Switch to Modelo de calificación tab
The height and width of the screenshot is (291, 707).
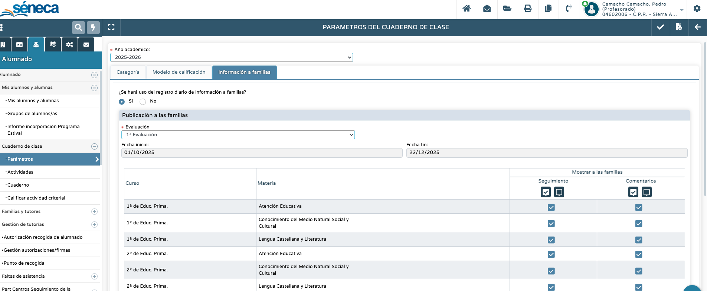coord(179,72)
